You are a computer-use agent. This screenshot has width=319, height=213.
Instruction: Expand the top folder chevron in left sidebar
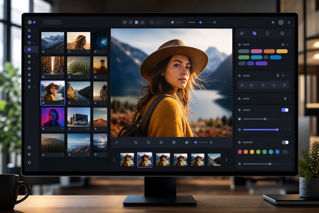pos(34,31)
